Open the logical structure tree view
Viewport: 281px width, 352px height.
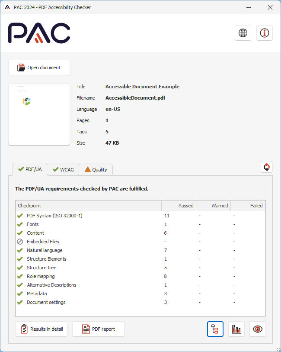[215, 329]
